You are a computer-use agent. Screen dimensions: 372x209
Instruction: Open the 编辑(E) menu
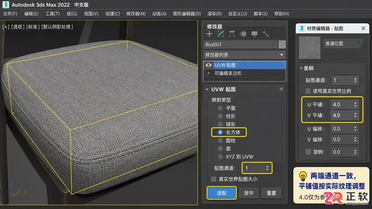tap(31, 14)
